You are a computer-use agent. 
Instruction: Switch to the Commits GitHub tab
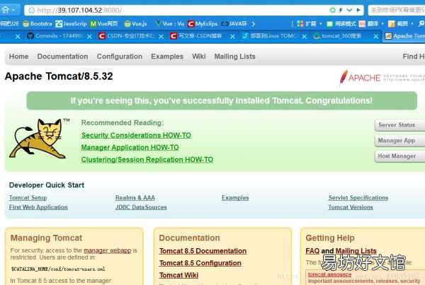tap(55, 36)
